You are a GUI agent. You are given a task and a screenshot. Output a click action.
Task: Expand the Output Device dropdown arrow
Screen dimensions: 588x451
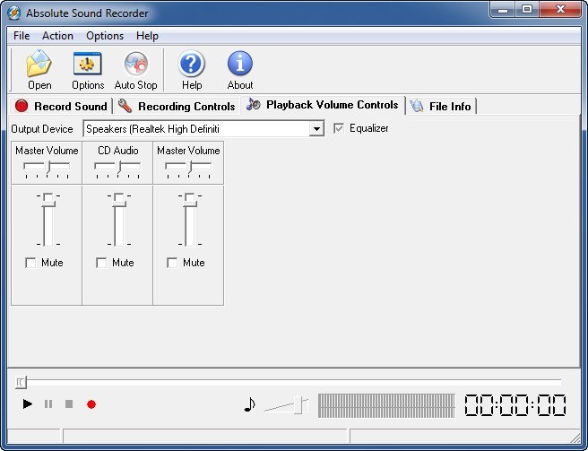tap(317, 129)
